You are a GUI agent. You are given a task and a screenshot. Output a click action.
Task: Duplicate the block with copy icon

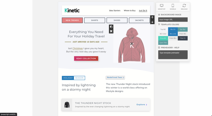pos(111,27)
